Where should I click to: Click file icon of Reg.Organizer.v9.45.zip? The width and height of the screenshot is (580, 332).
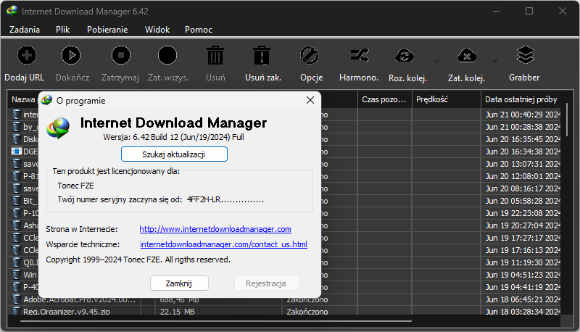16,311
